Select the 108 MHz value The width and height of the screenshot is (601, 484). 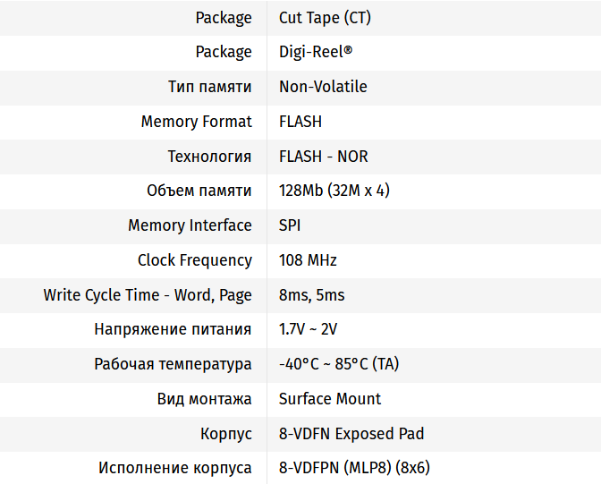pos(308,260)
